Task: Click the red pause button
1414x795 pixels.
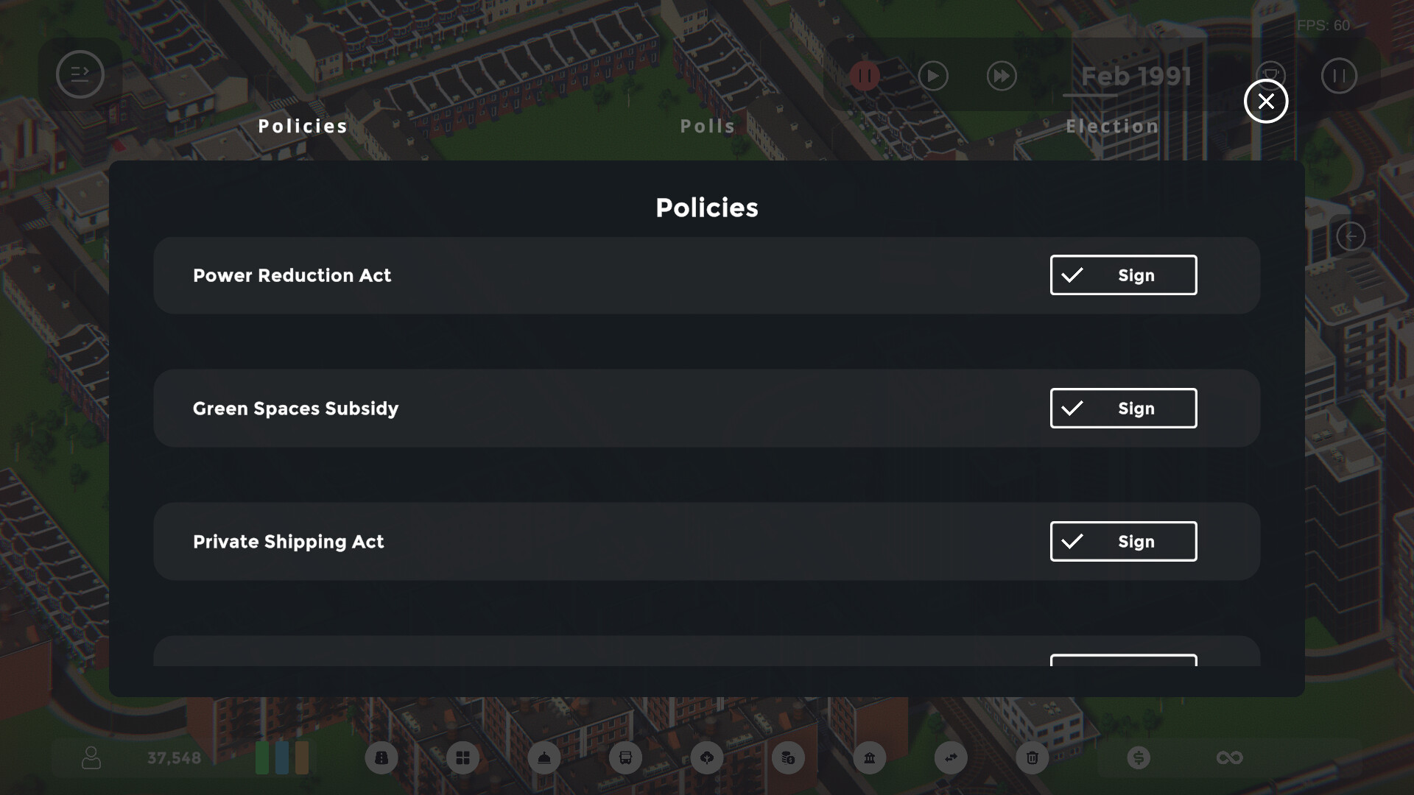Action: tap(865, 76)
